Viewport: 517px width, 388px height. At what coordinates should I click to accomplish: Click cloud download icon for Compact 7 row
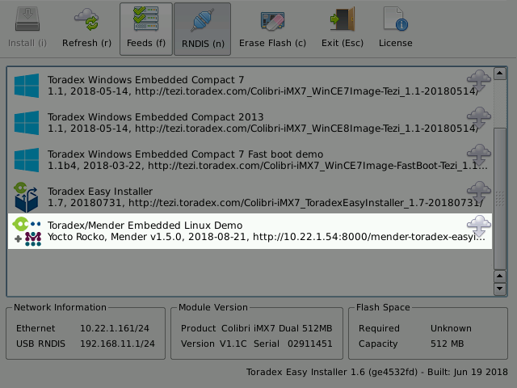pos(479,81)
